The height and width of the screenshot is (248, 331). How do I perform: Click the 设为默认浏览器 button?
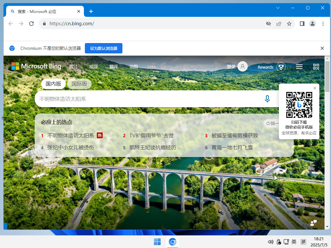click(103, 48)
